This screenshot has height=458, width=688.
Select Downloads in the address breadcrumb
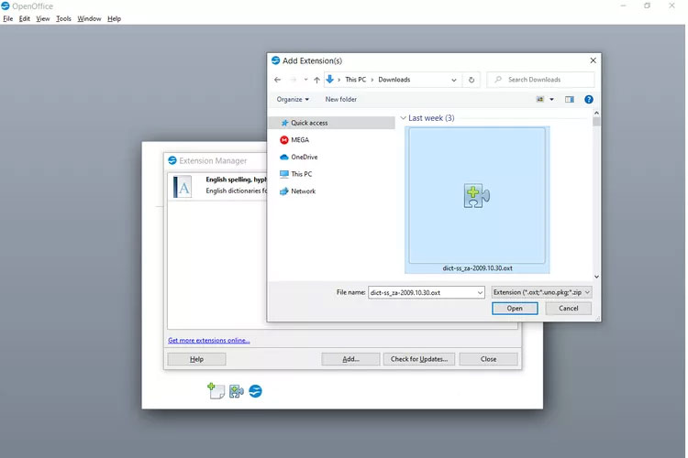tap(394, 80)
